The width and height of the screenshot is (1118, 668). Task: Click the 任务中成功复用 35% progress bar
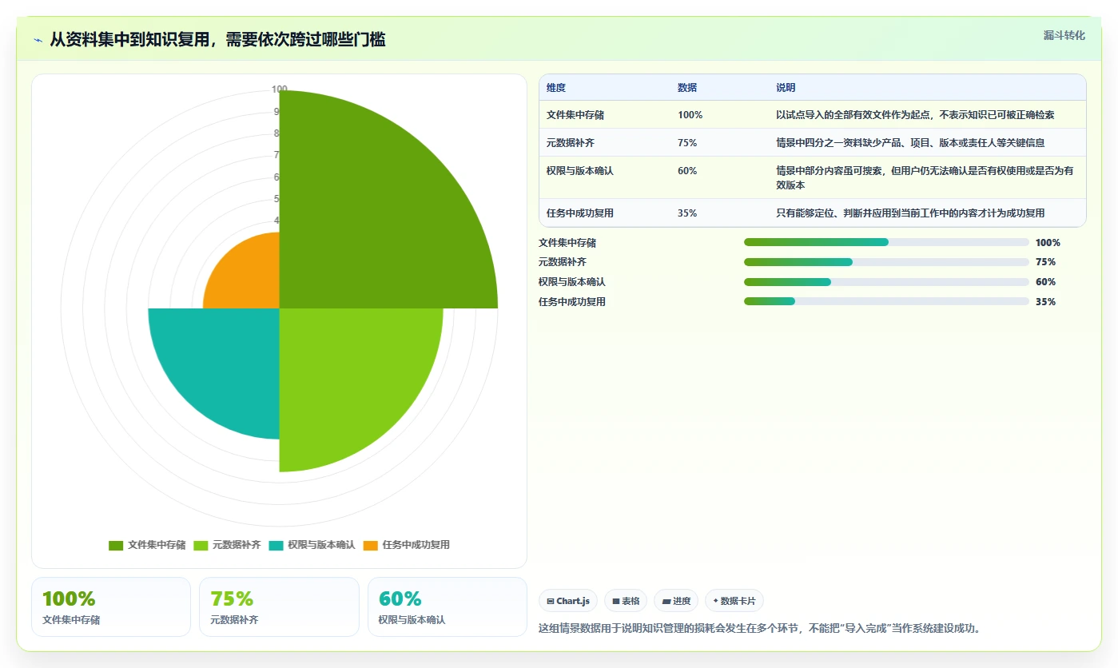click(x=886, y=301)
